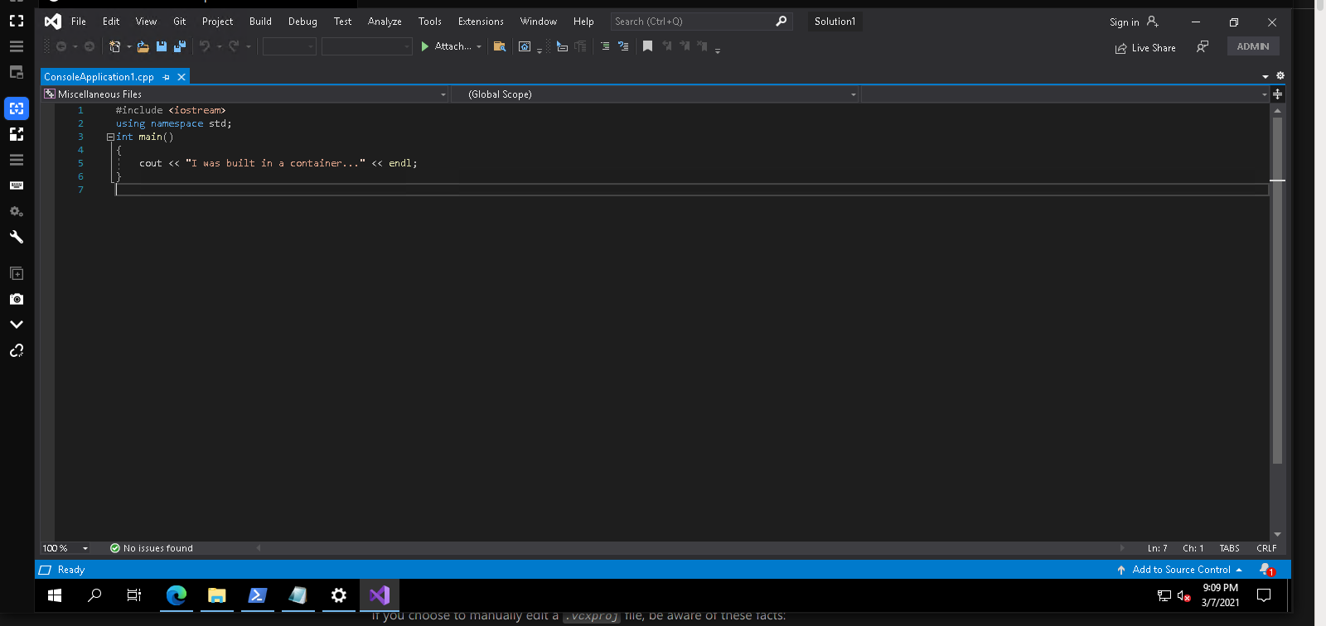
Task: Open the Git menu
Action: [180, 22]
